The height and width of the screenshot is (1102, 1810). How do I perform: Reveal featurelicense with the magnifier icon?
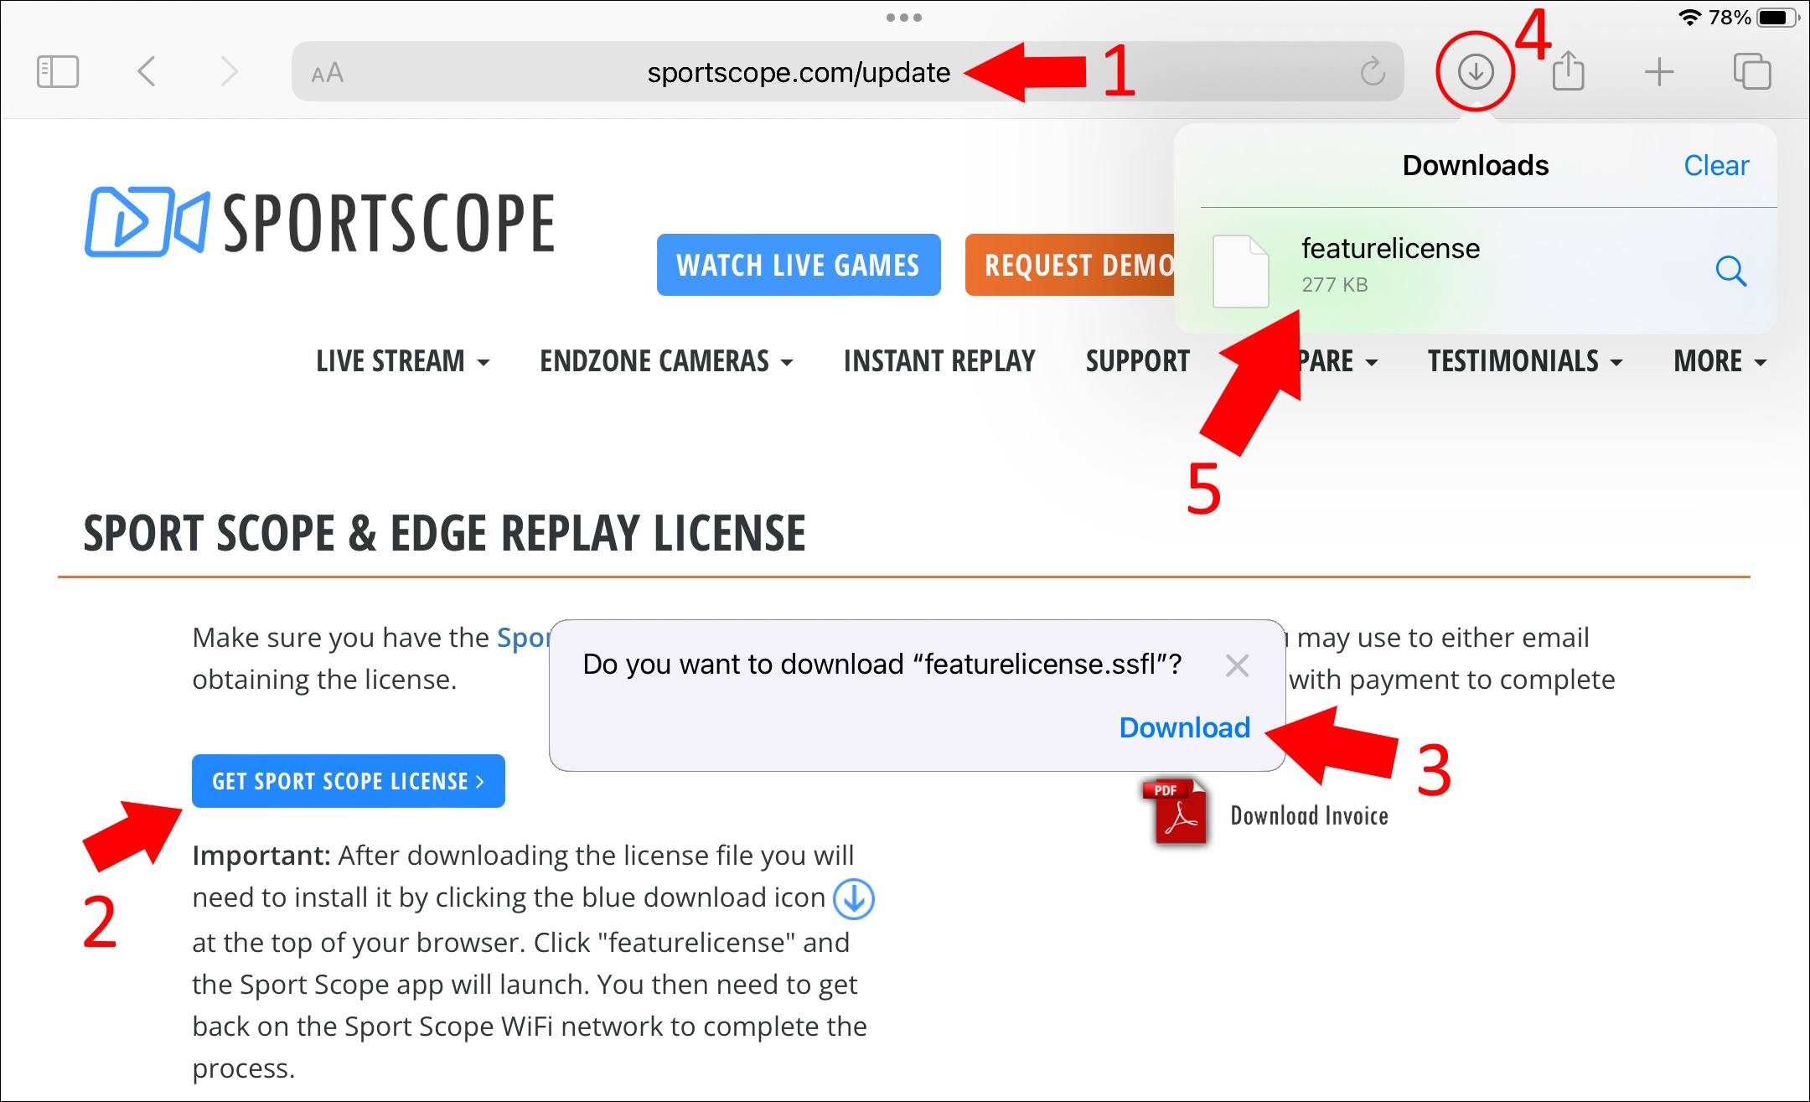[x=1731, y=271]
